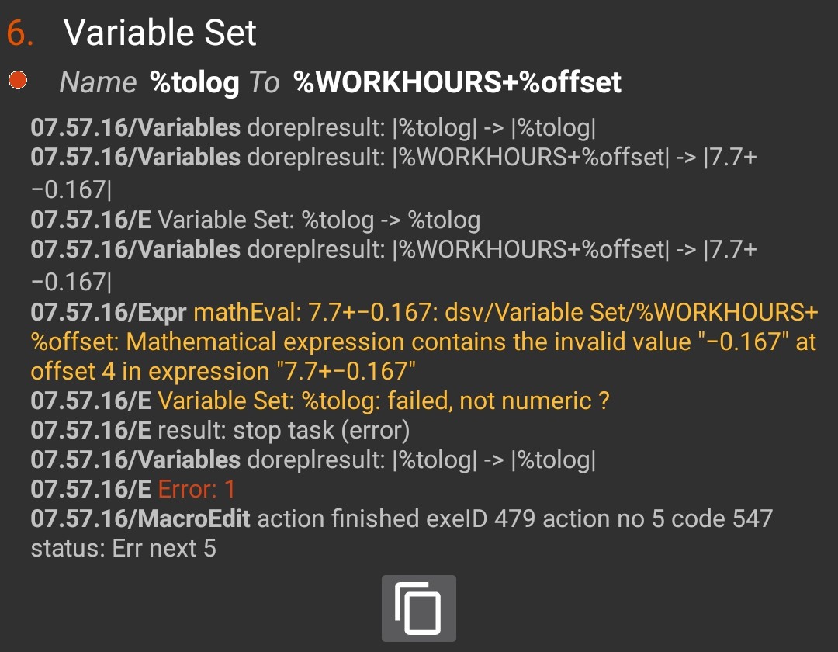Click the "07.57.16/Expr" log tag
838x652 pixels.
(108, 312)
